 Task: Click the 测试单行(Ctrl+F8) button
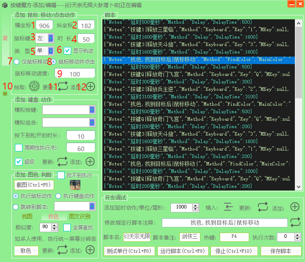point(129,251)
